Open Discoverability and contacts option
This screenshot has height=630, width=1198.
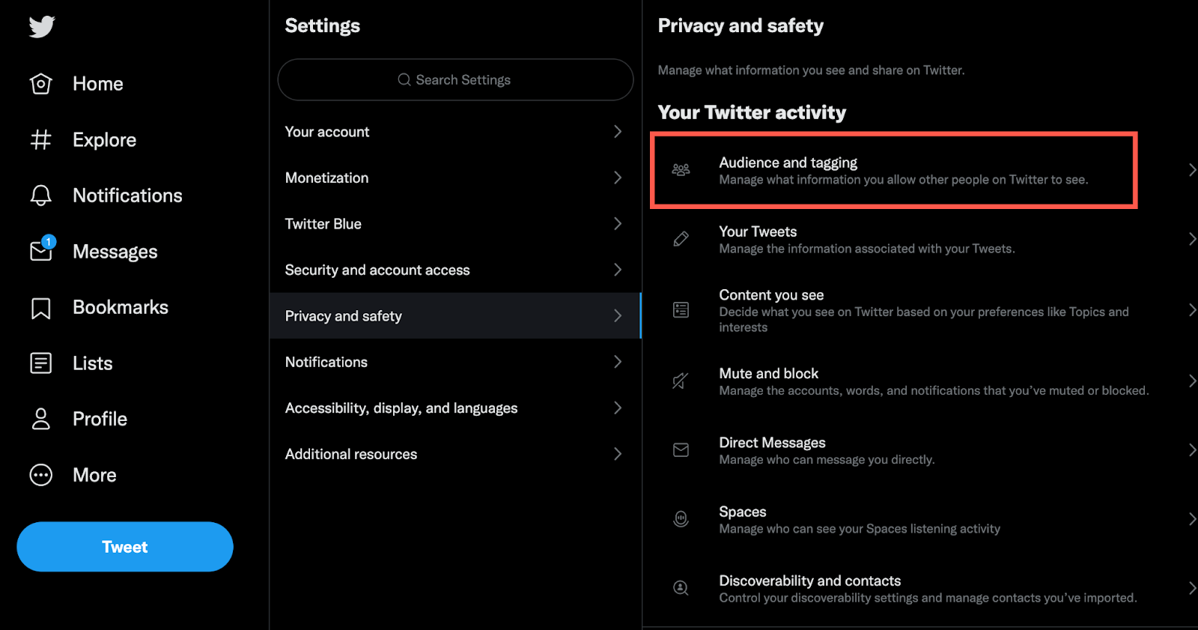(809, 581)
